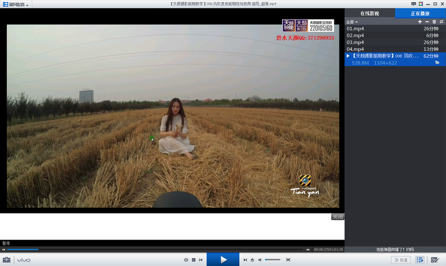Open the timer/history clock icon near stop
Image resolution: width=446 pixels, height=266 pixels.
tap(186, 260)
